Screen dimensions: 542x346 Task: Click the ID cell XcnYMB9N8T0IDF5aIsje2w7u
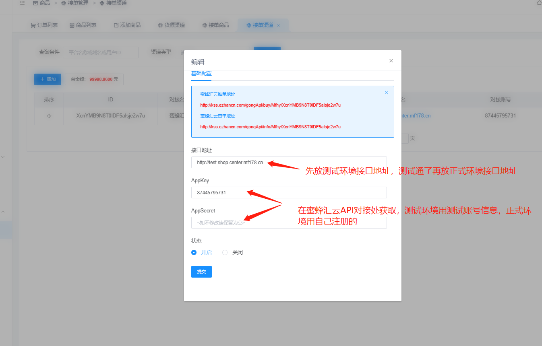coord(111,115)
